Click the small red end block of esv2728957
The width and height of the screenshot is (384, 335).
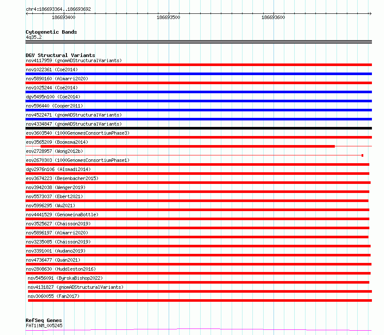(362, 155)
